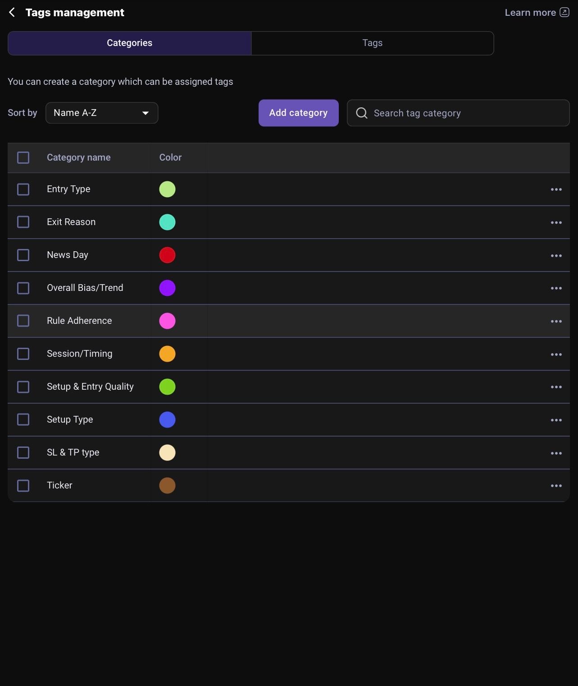Open the more options menu for Entry Type
Screen dimensions: 578x686
pyautogui.click(x=556, y=189)
